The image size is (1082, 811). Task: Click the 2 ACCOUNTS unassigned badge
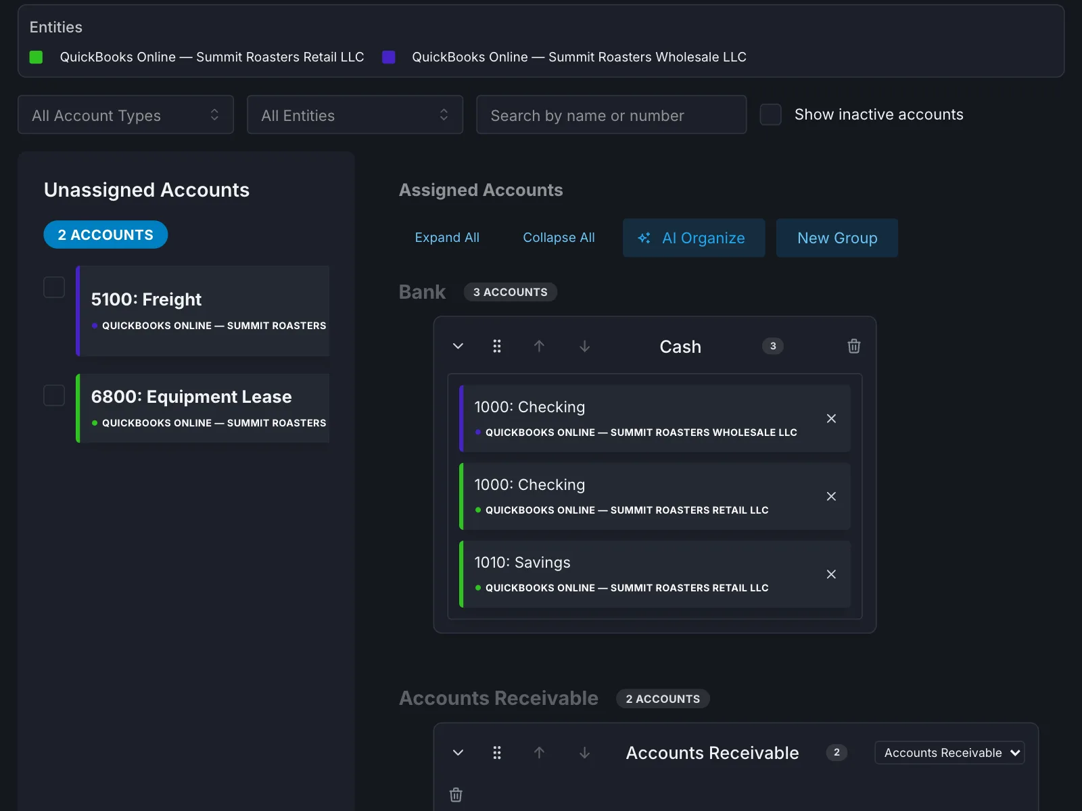click(105, 235)
